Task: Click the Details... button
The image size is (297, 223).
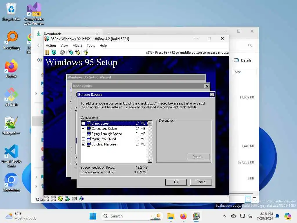Action: coord(198,157)
